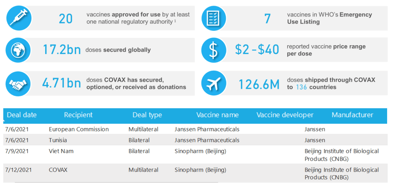Sort by the Deal date column header
This screenshot has height=186, width=398.
click(22, 115)
